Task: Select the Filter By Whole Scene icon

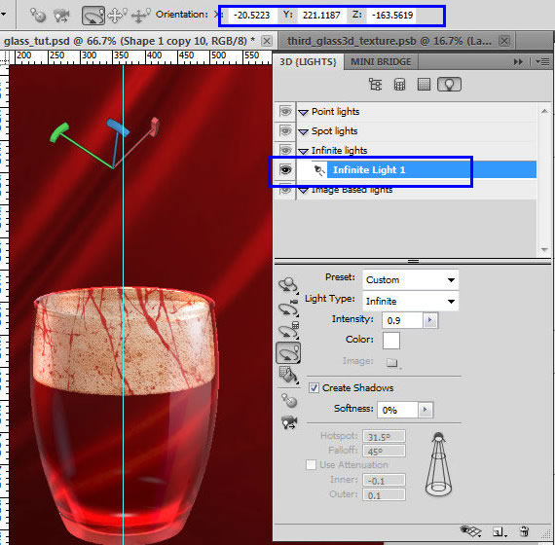Action: [375, 85]
